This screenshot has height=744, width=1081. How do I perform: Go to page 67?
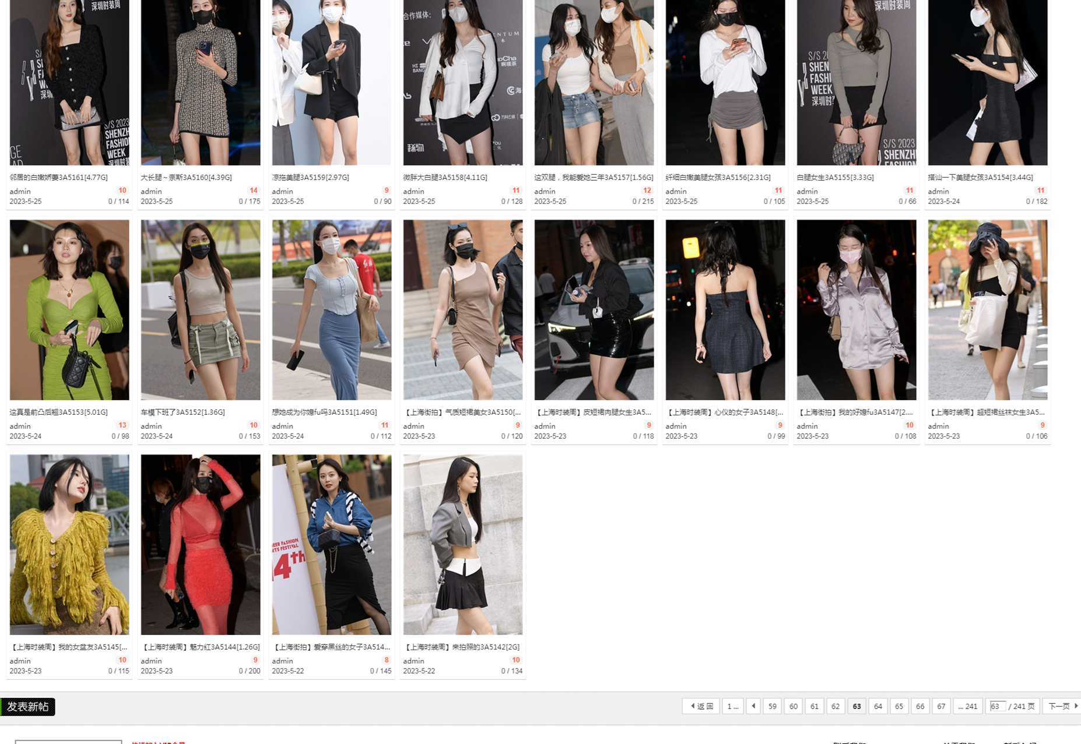[941, 706]
